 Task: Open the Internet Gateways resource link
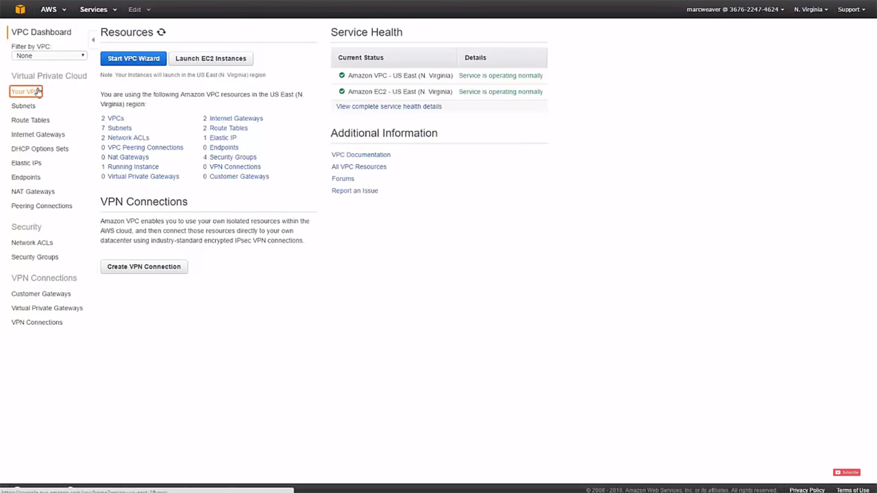tap(236, 118)
